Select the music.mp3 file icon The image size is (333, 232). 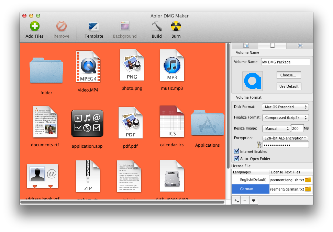click(172, 65)
